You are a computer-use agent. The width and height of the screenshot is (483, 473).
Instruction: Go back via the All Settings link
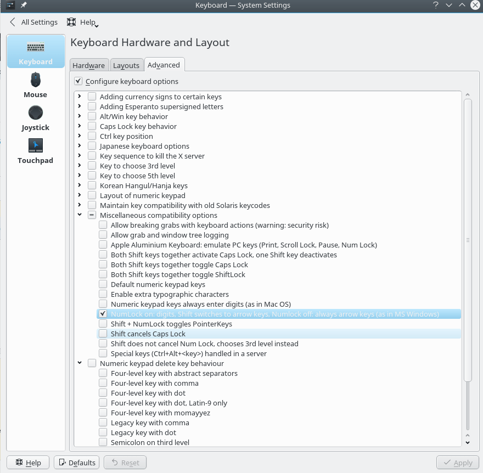pyautogui.click(x=37, y=22)
